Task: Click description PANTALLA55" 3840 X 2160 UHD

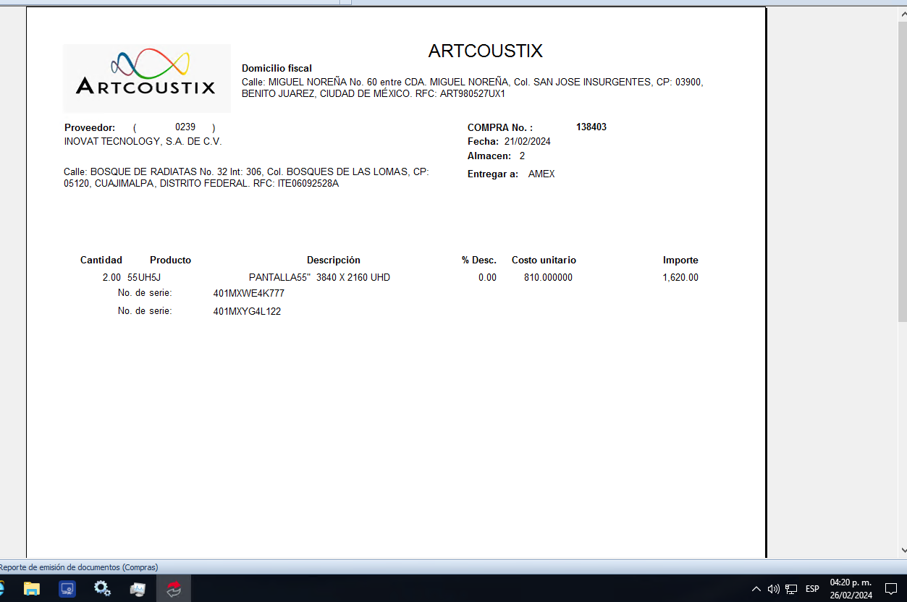Action: (x=319, y=277)
